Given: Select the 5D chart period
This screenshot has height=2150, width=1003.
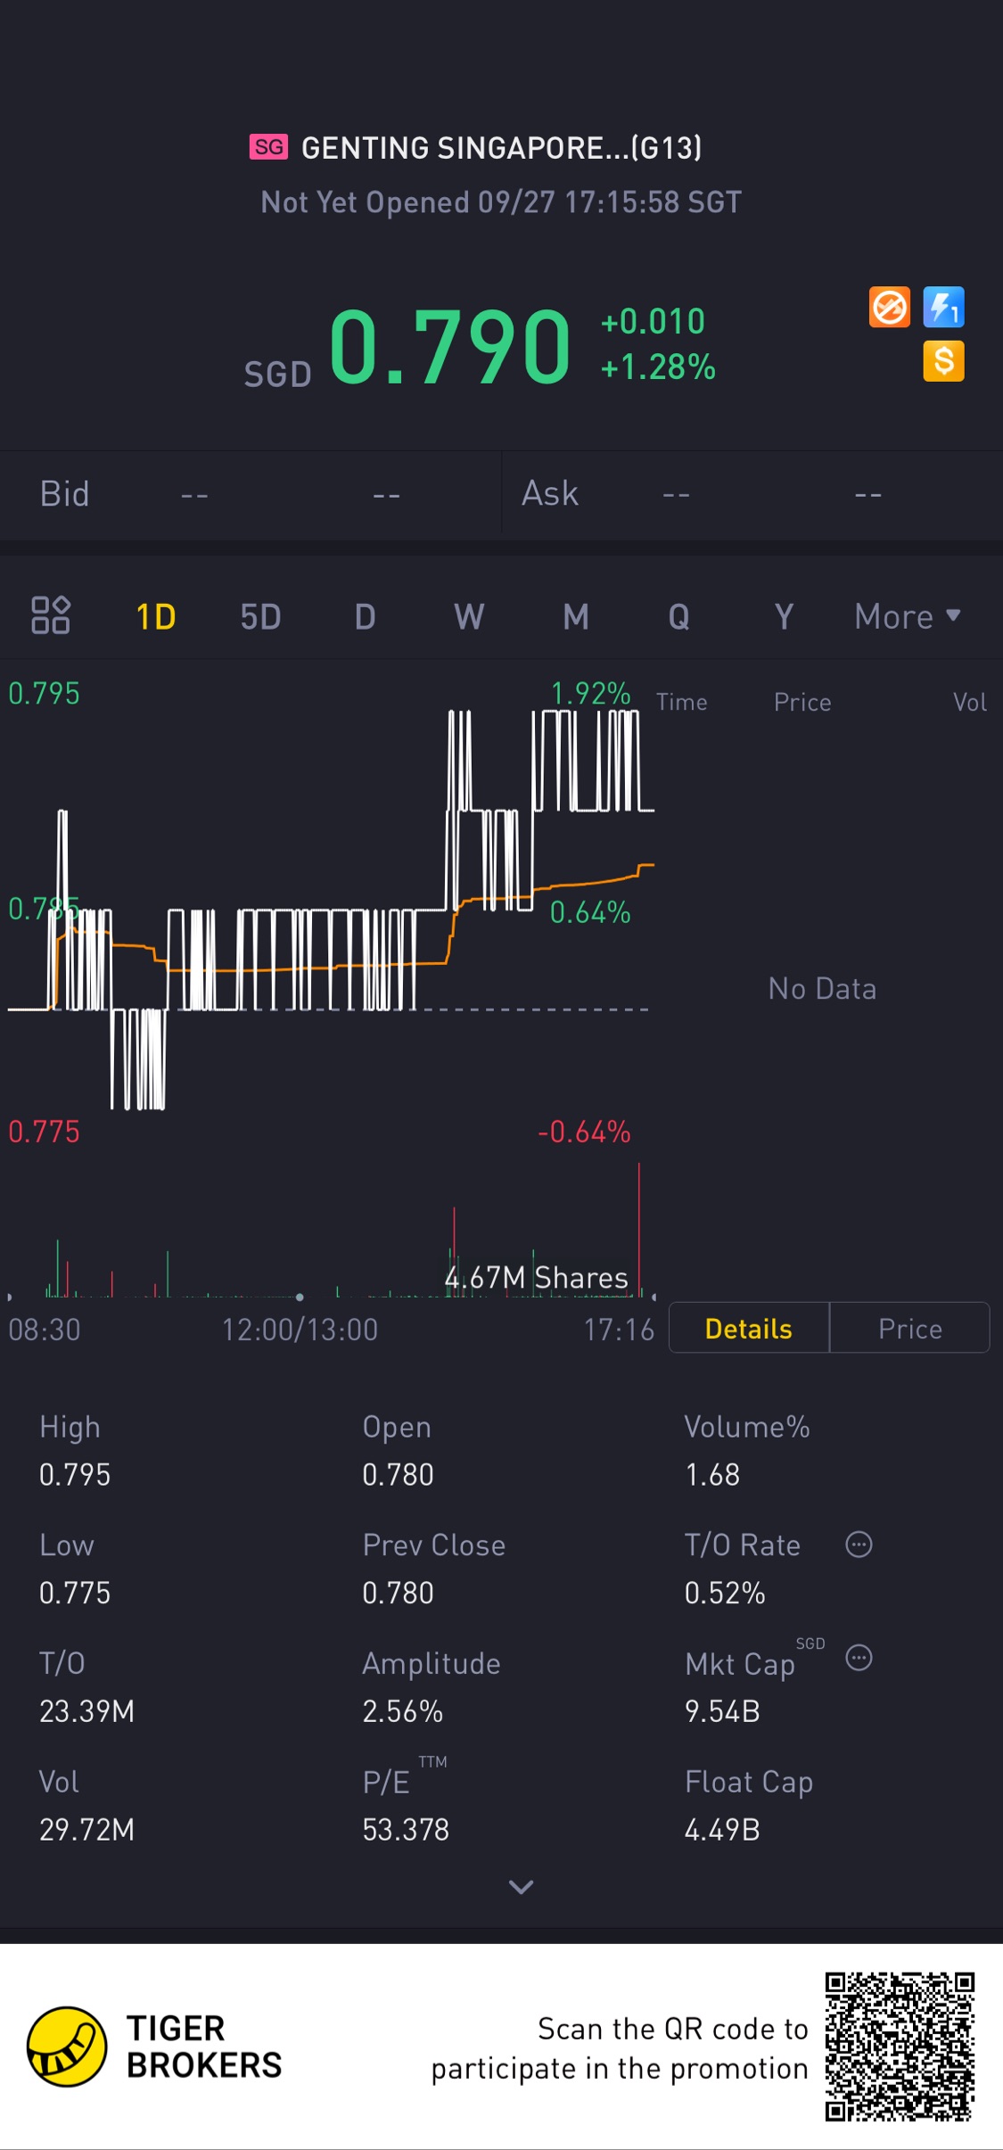Looking at the screenshot, I should pos(260,616).
